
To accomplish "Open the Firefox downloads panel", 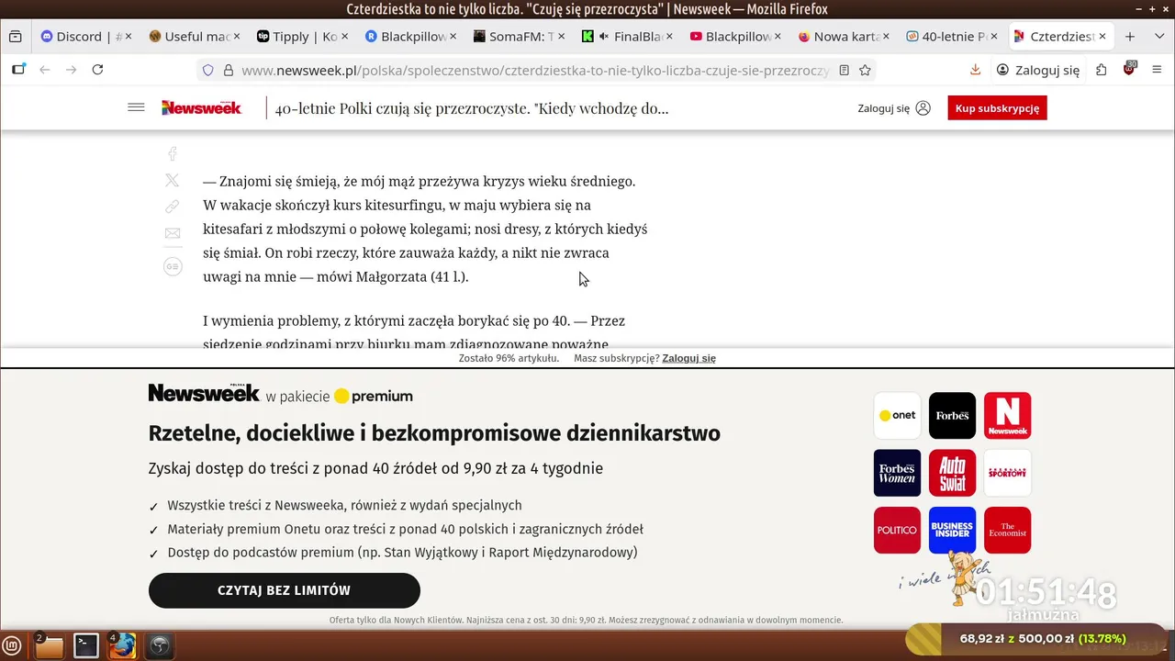I will tap(975, 70).
